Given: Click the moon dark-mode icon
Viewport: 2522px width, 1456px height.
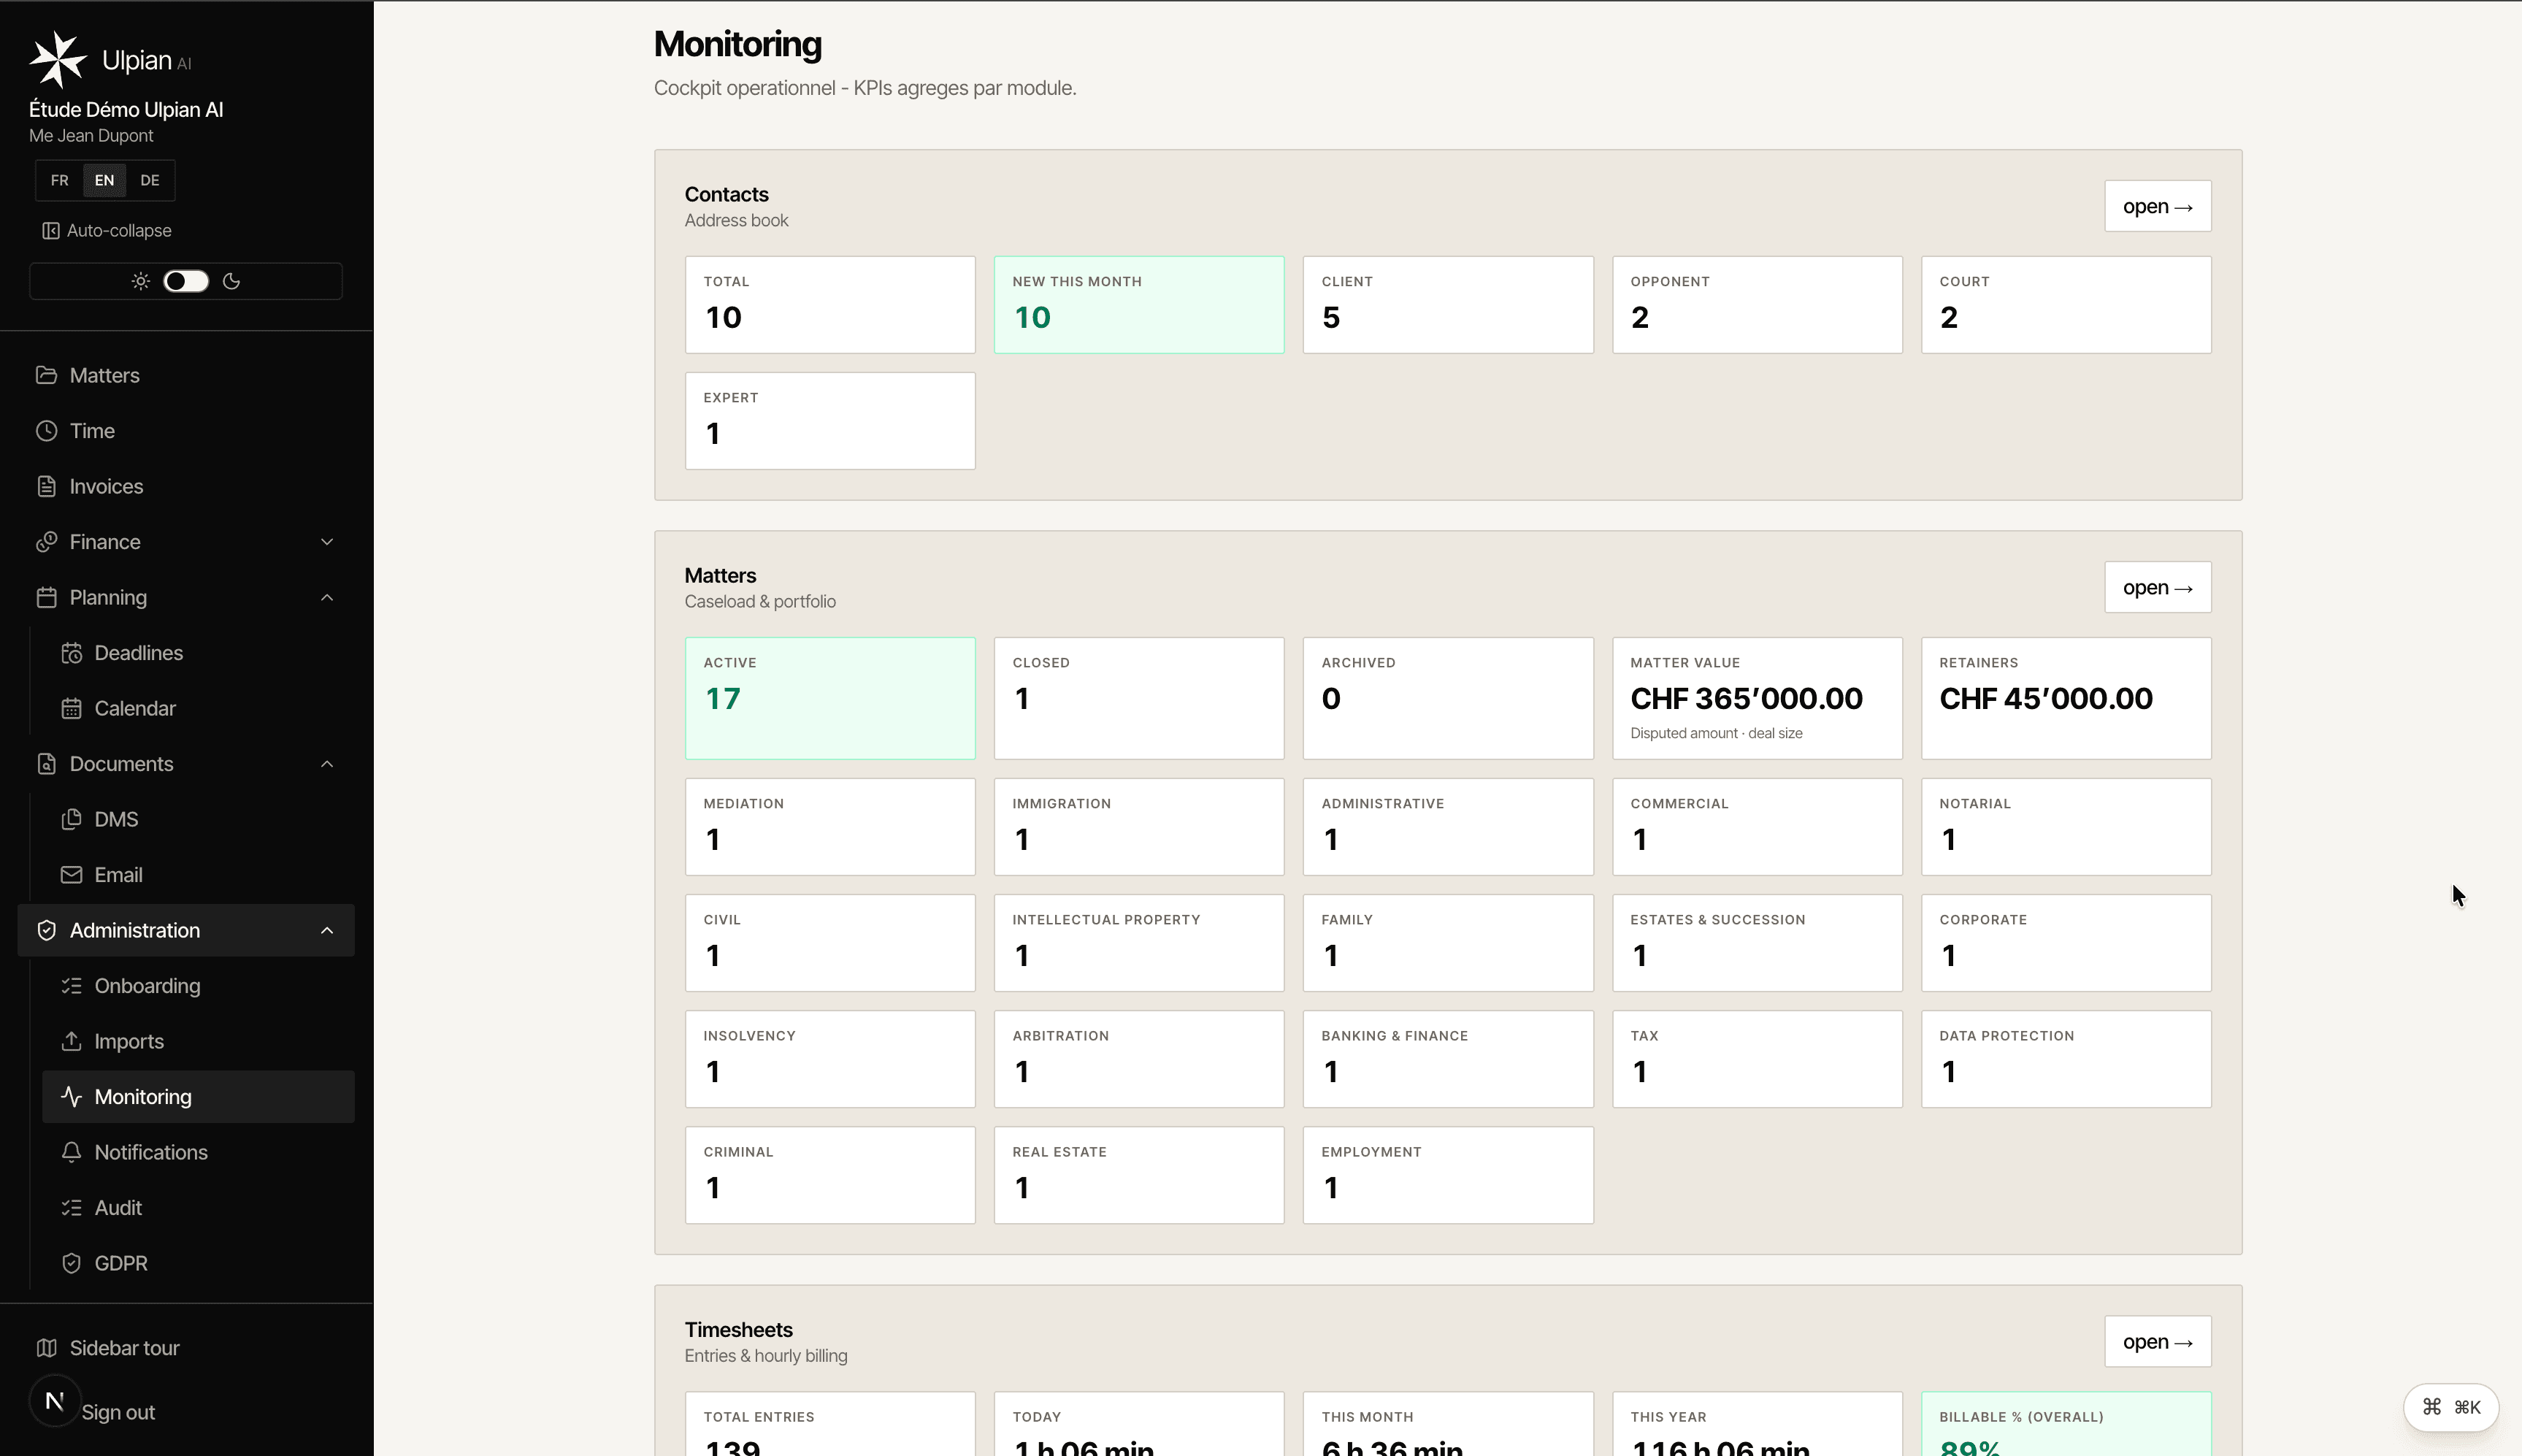Looking at the screenshot, I should (x=232, y=281).
